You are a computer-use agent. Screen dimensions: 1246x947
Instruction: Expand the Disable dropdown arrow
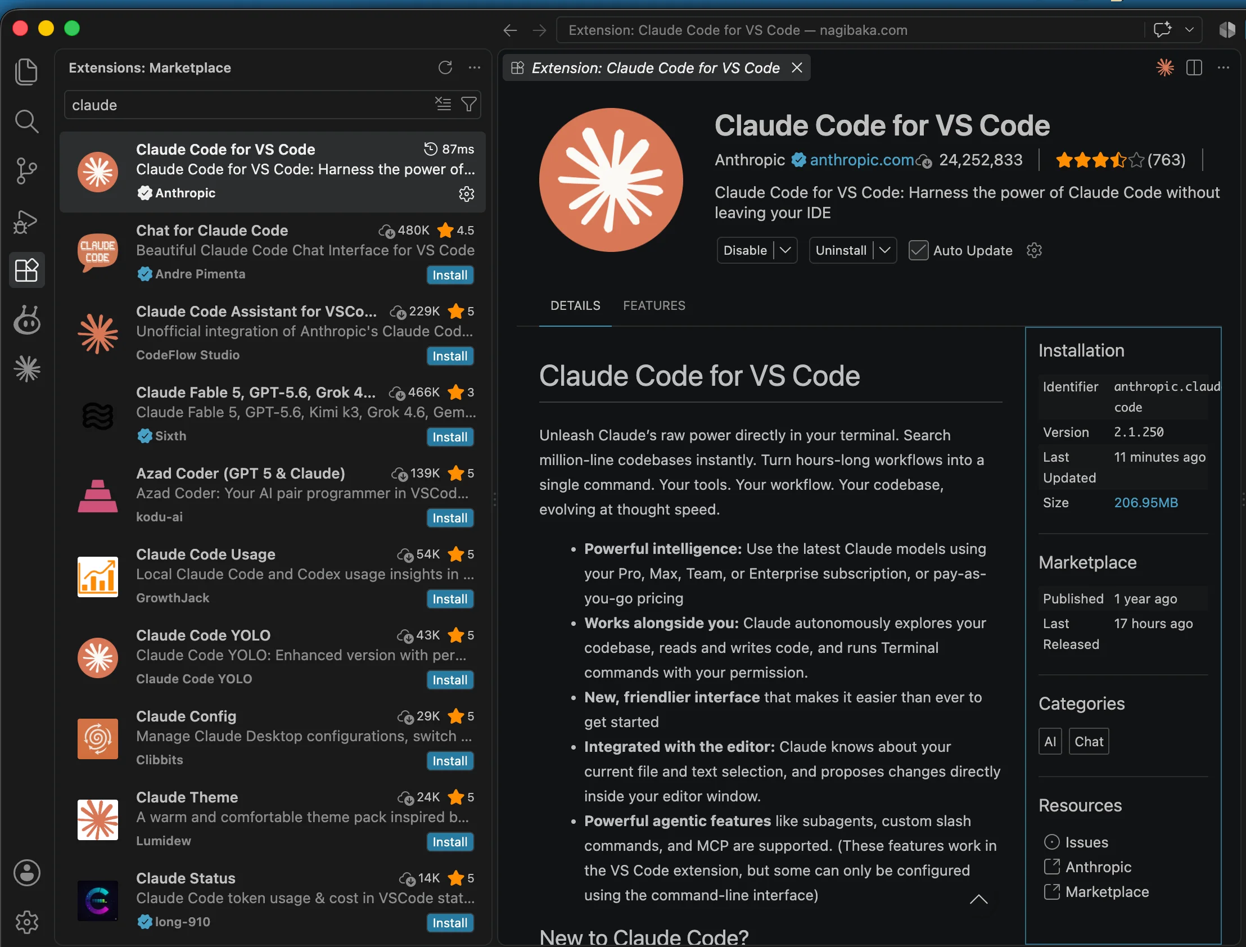(x=785, y=250)
